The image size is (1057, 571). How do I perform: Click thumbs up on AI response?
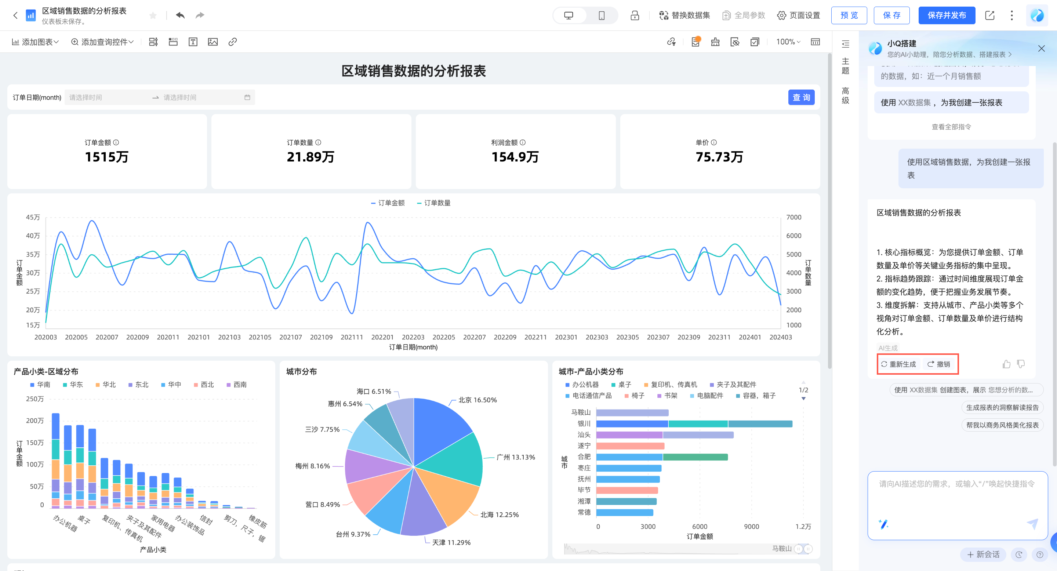(x=1006, y=364)
